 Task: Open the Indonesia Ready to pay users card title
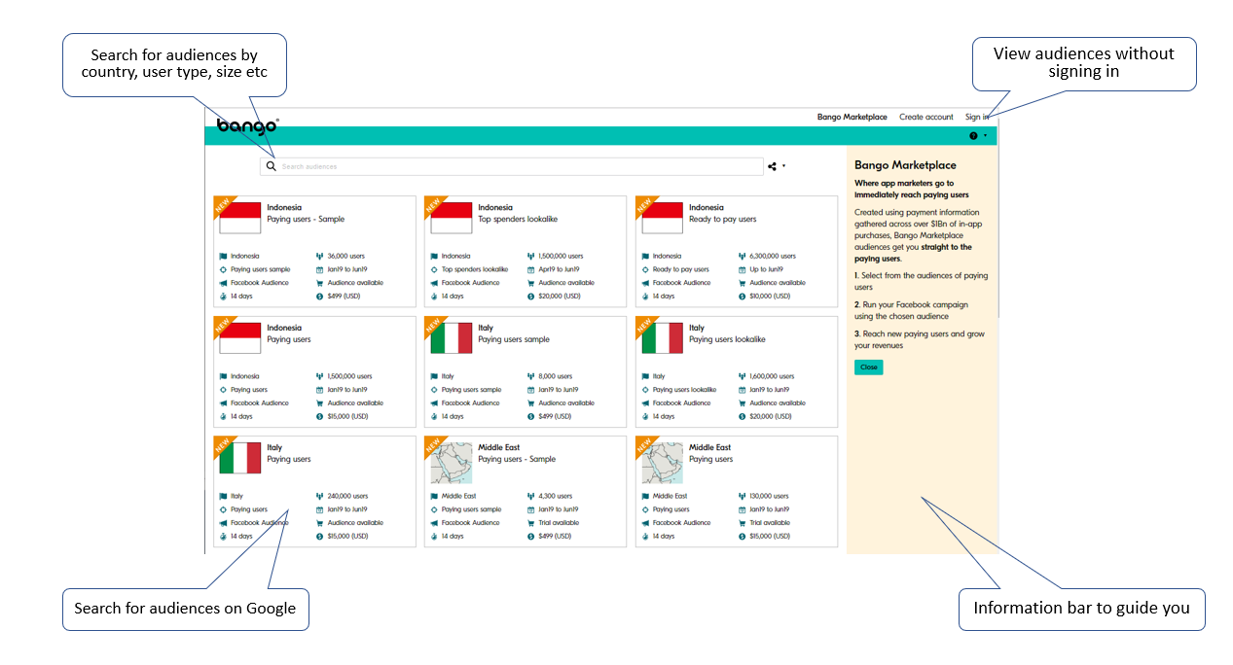(723, 213)
